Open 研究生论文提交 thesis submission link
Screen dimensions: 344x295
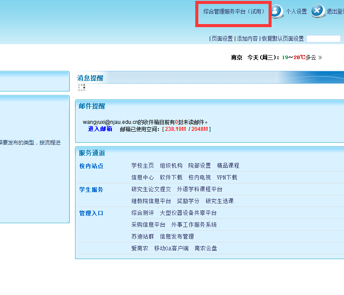(x=151, y=189)
